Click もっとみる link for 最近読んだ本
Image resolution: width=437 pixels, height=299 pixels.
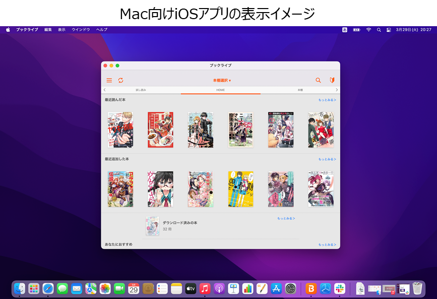click(x=327, y=100)
